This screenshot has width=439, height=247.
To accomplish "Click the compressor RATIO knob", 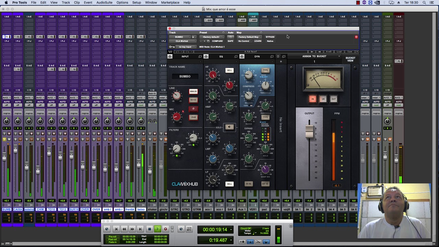I will tap(249, 74).
